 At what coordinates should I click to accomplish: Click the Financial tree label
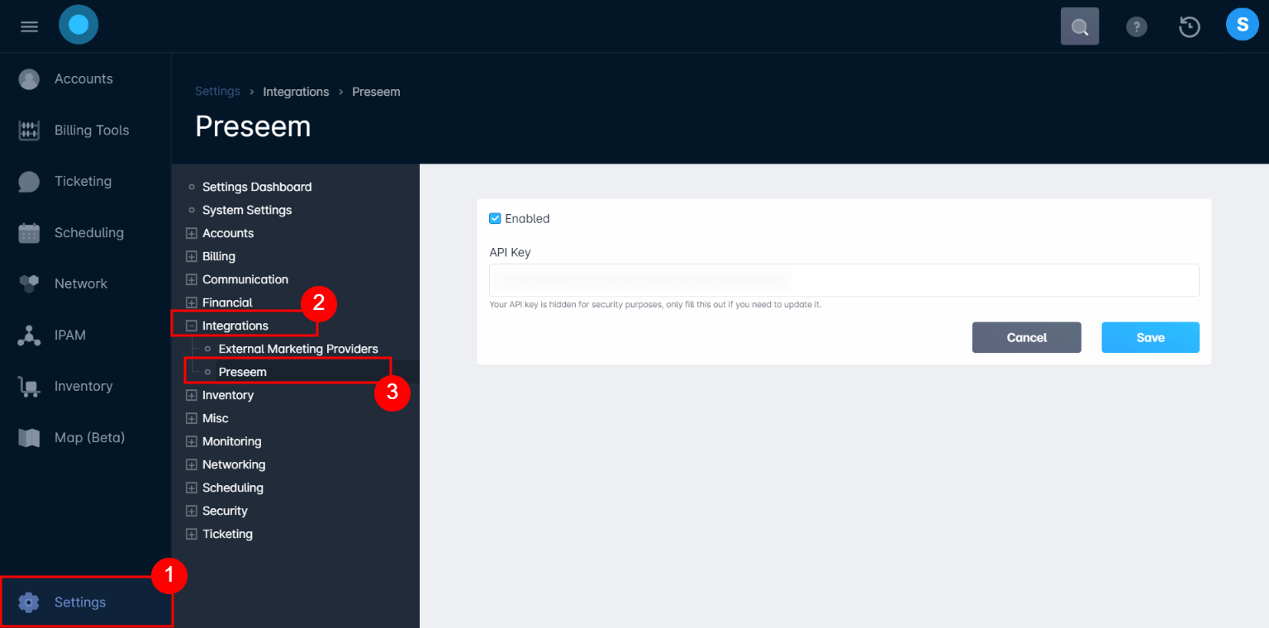coord(227,303)
